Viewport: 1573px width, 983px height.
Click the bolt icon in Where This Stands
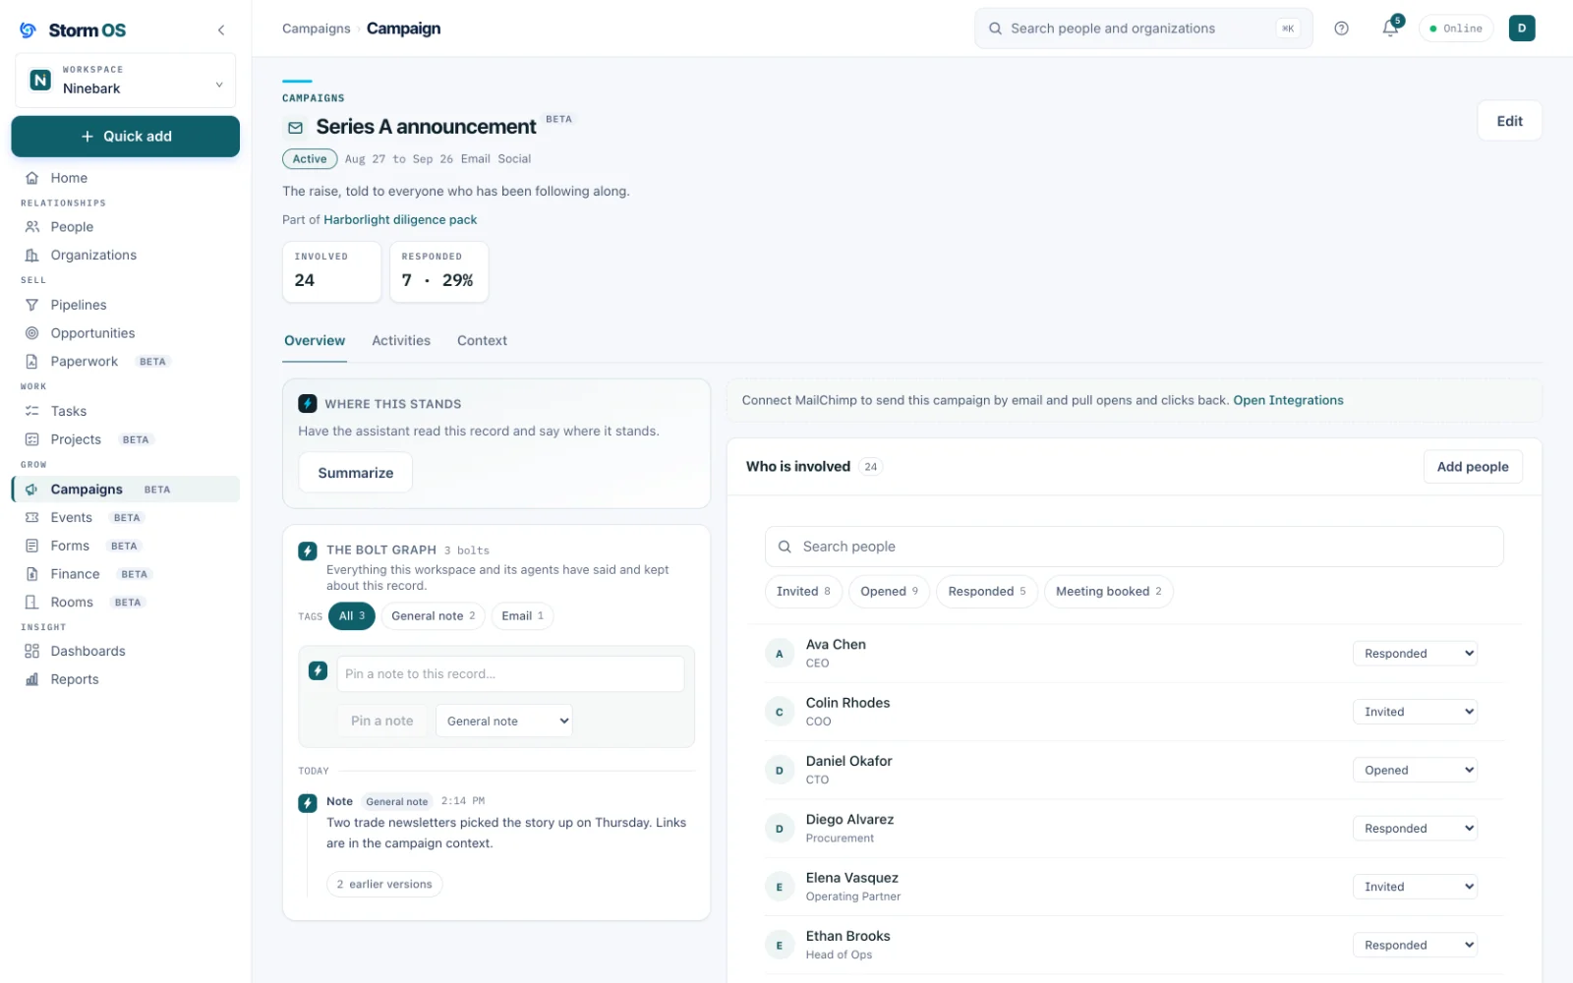tap(308, 404)
